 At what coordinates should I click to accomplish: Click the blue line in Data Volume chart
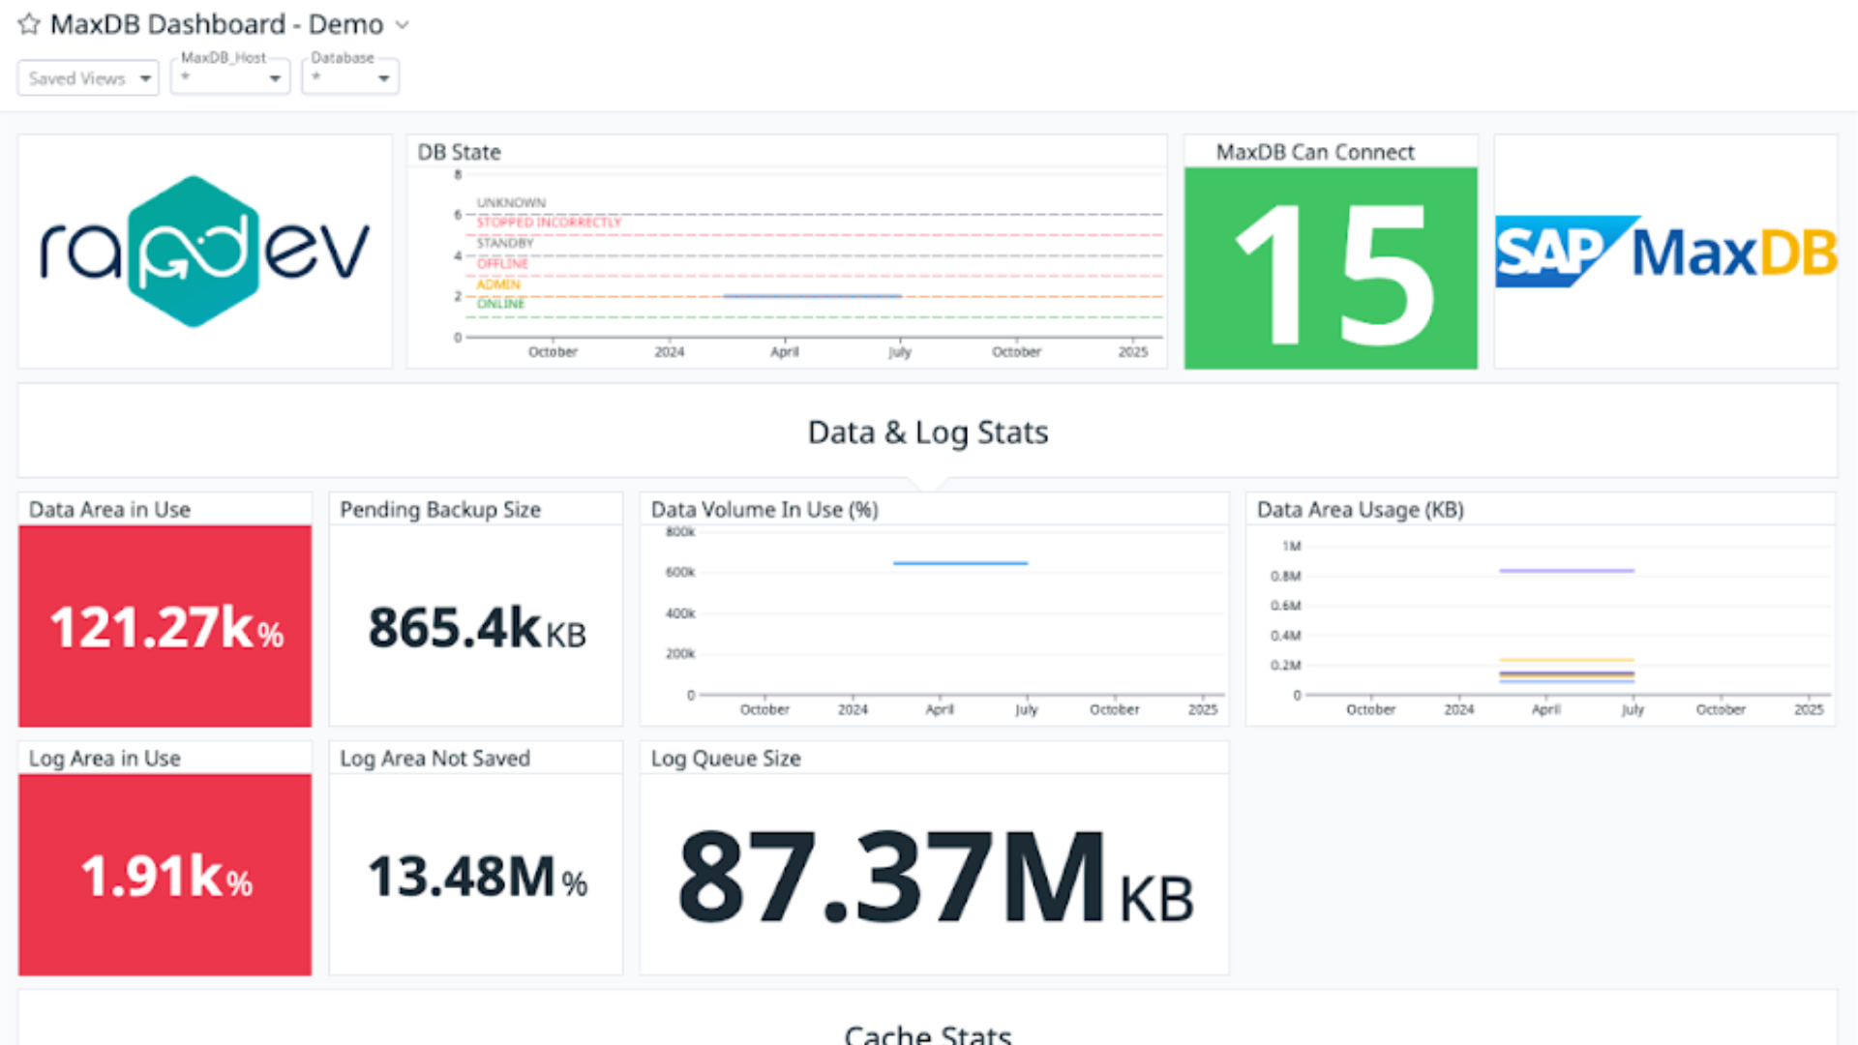click(960, 563)
